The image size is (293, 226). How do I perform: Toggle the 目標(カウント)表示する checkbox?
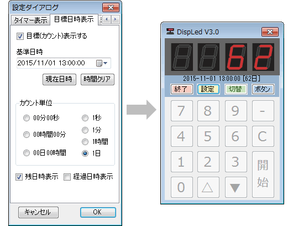coord(20,36)
